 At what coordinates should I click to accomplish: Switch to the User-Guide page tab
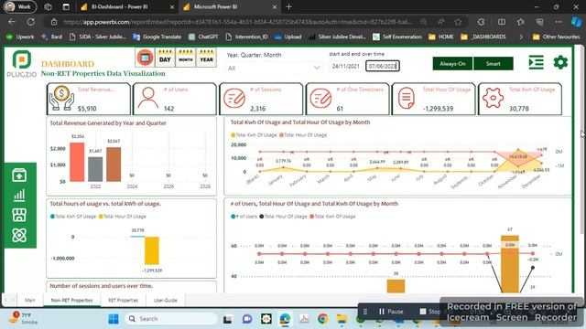tap(165, 300)
